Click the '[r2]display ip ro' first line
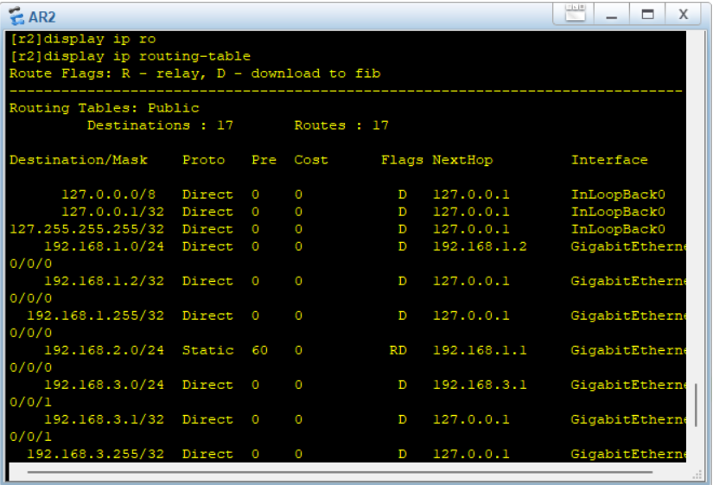 [x=83, y=39]
